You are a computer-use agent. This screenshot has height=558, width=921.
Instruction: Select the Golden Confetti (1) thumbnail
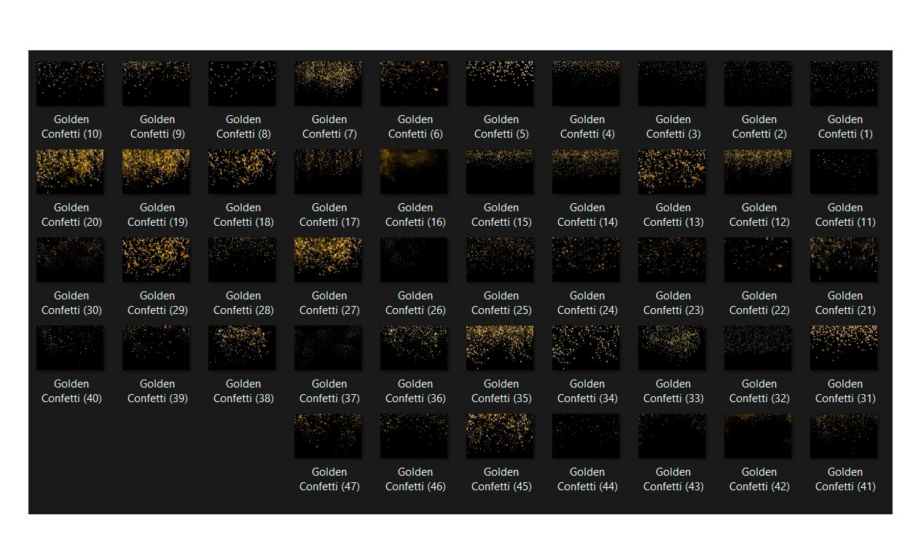point(844,83)
